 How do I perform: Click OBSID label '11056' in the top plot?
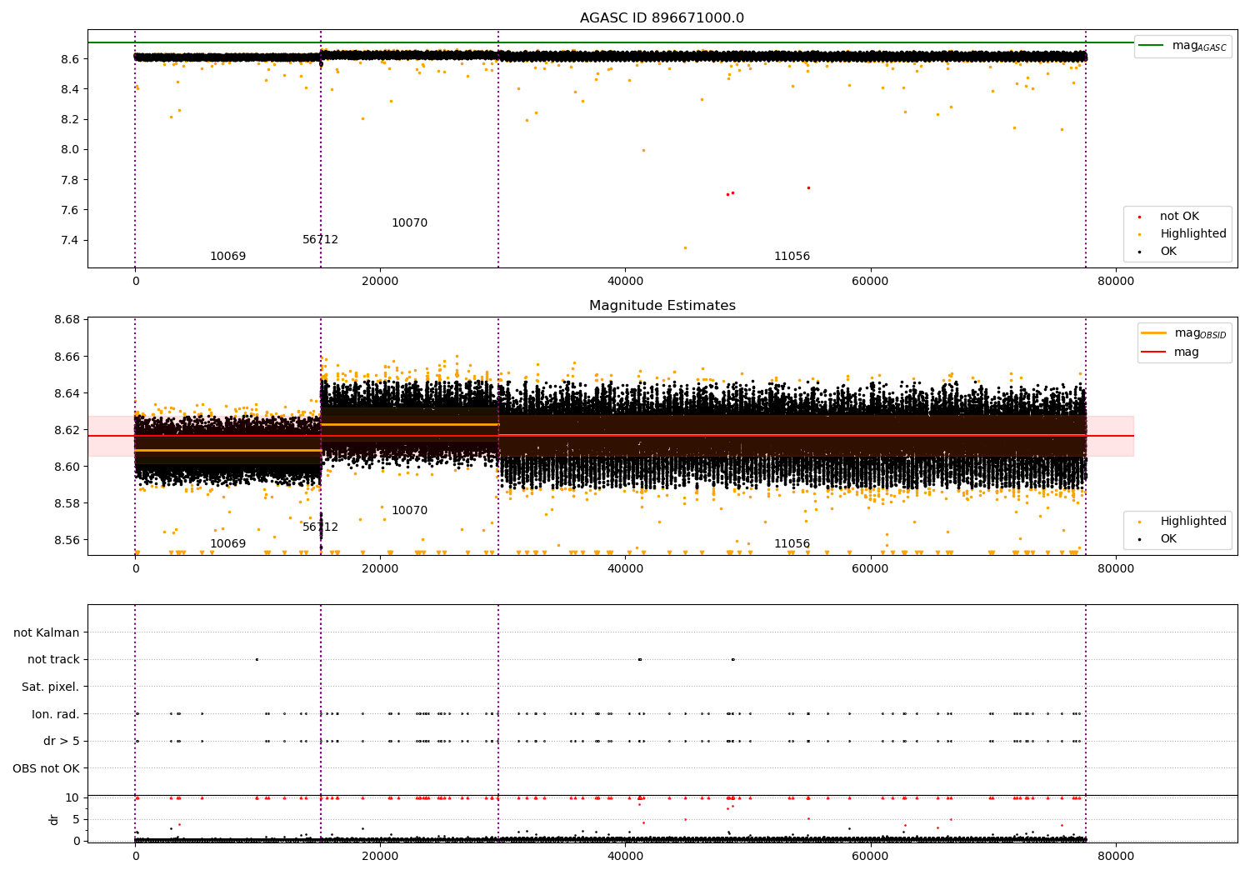click(792, 257)
